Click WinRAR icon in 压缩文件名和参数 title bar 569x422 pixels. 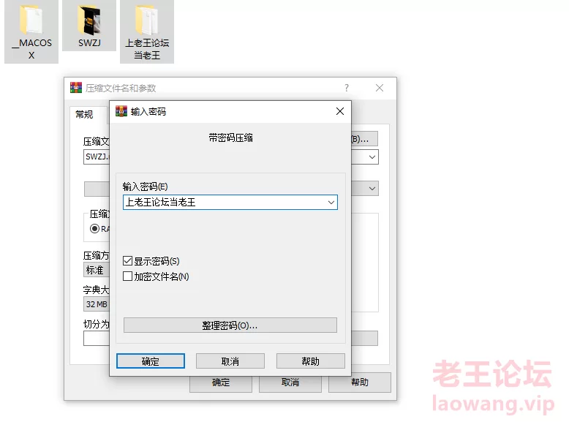pyautogui.click(x=76, y=88)
